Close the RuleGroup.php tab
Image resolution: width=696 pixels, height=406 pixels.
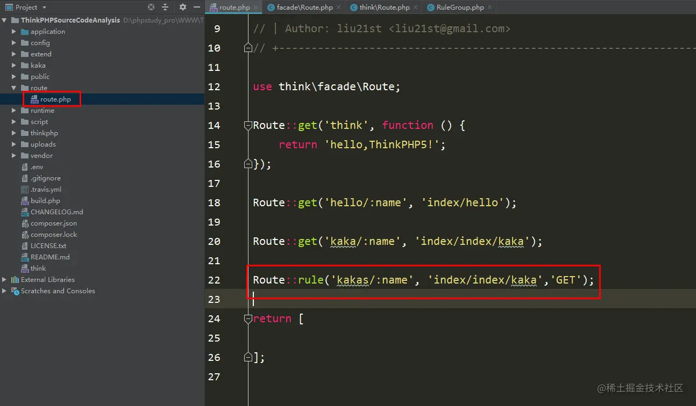coord(489,8)
